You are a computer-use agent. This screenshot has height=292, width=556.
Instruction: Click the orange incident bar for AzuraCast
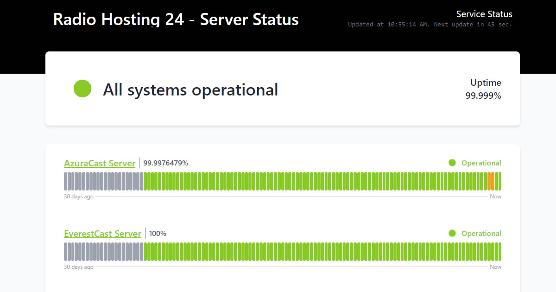[x=492, y=181]
